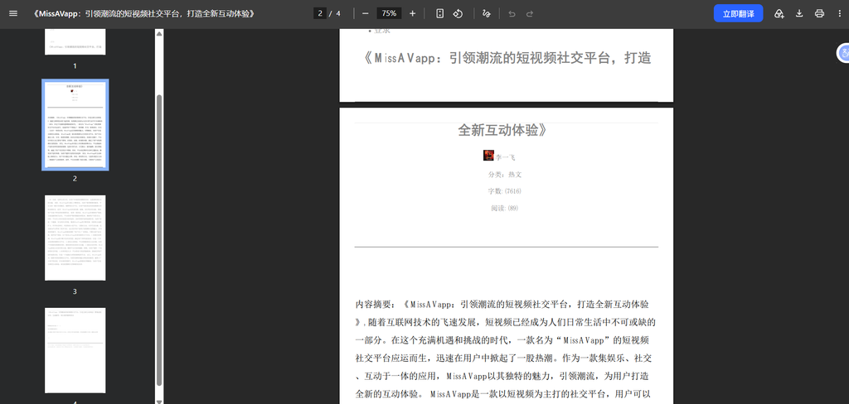Click the total page count 4
Screen dimensions: 849x404
pyautogui.click(x=338, y=13)
